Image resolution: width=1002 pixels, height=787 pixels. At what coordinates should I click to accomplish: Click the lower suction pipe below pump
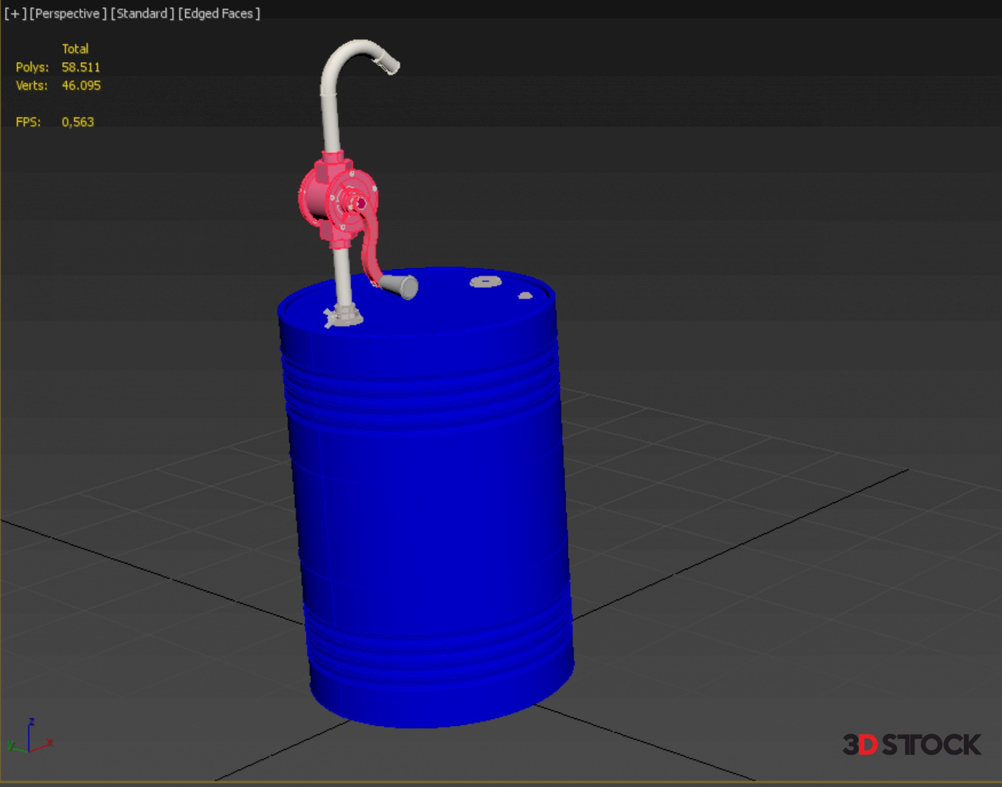pyautogui.click(x=342, y=276)
